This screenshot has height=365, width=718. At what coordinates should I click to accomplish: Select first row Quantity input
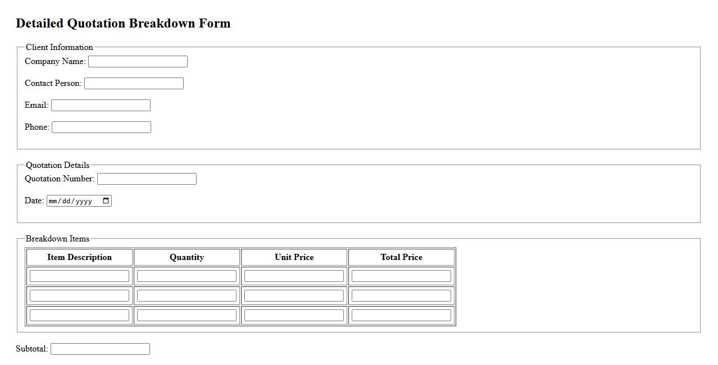[187, 276]
